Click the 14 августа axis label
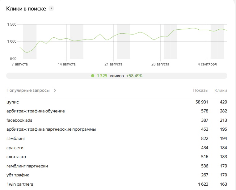The width and height of the screenshot is (236, 190). tap(67, 64)
